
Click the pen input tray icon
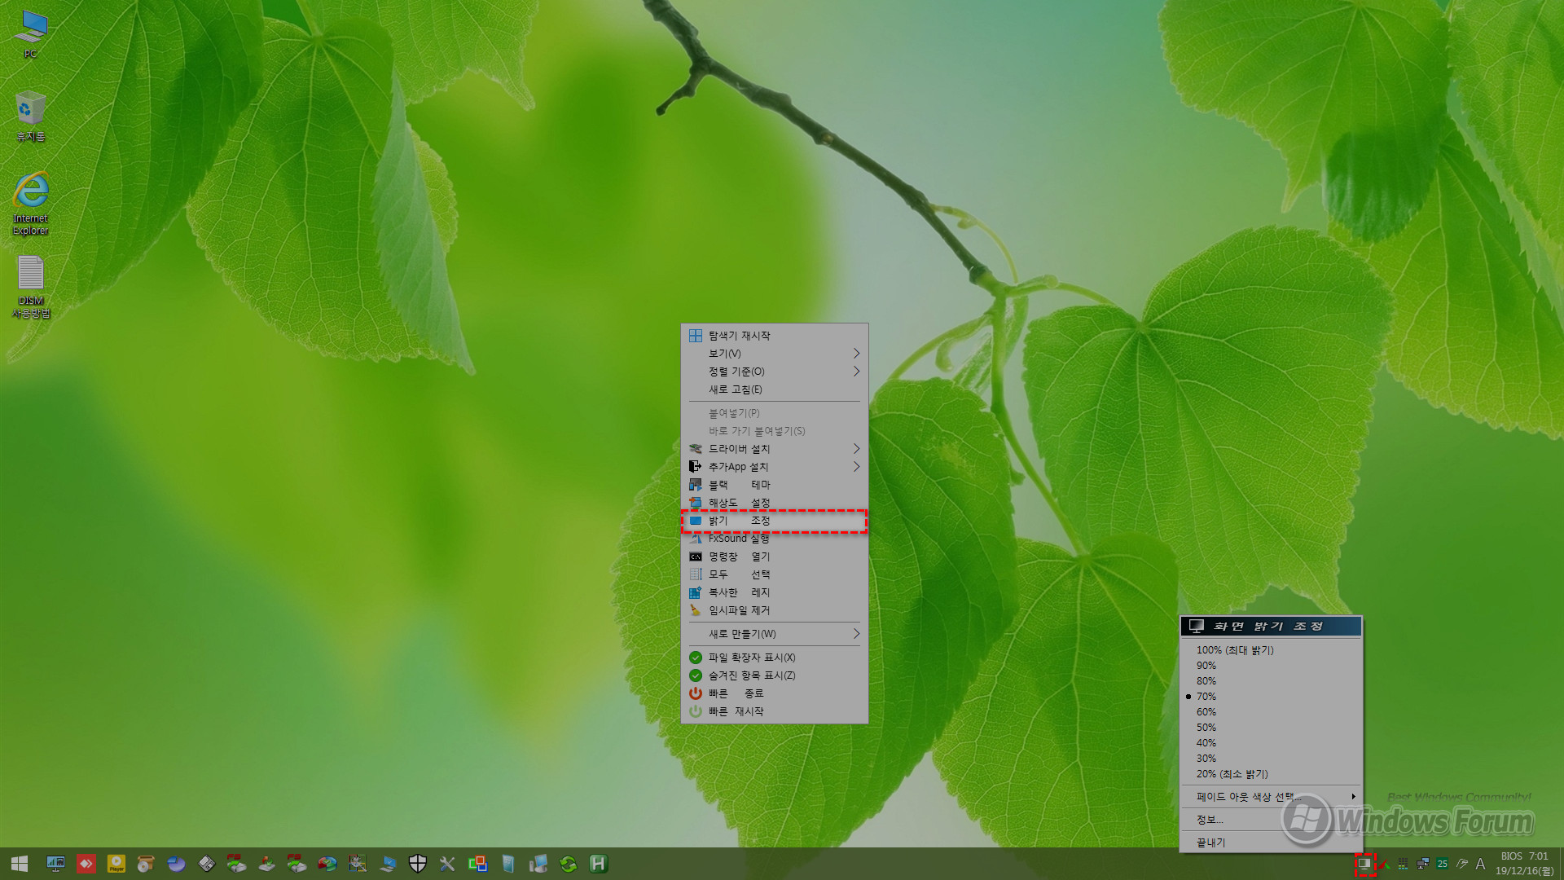tap(1462, 864)
